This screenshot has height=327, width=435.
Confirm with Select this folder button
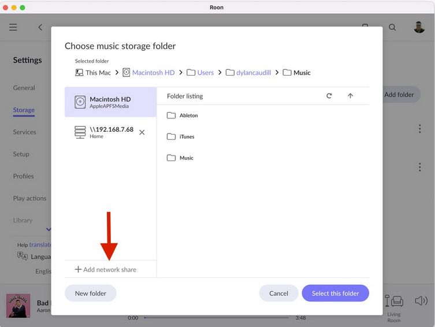pyautogui.click(x=335, y=293)
